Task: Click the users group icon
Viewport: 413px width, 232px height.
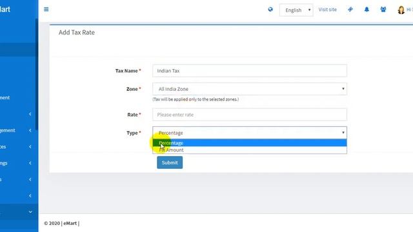Action: (383, 10)
